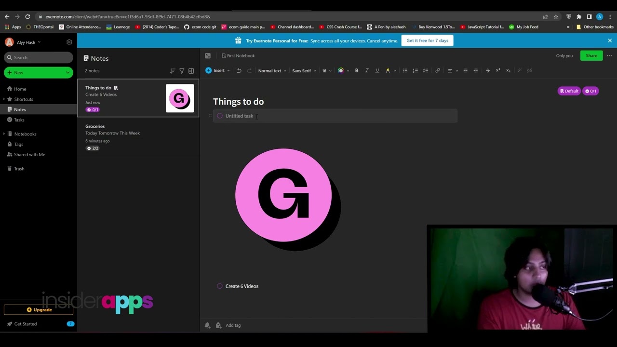Go to Tasks in the sidebar
Screen dimensions: 617x347
(19, 120)
